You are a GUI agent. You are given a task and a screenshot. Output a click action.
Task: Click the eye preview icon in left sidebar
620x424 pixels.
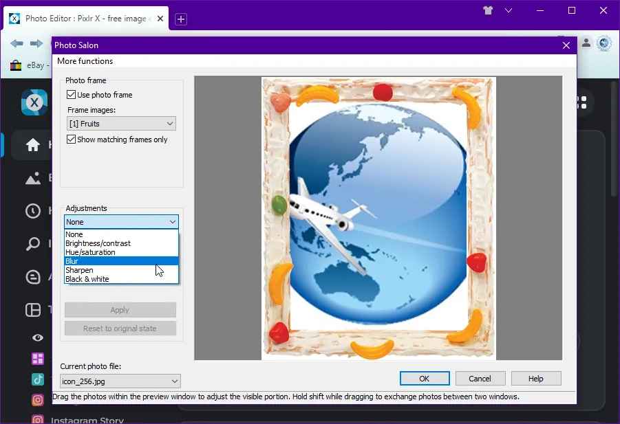[x=37, y=338]
